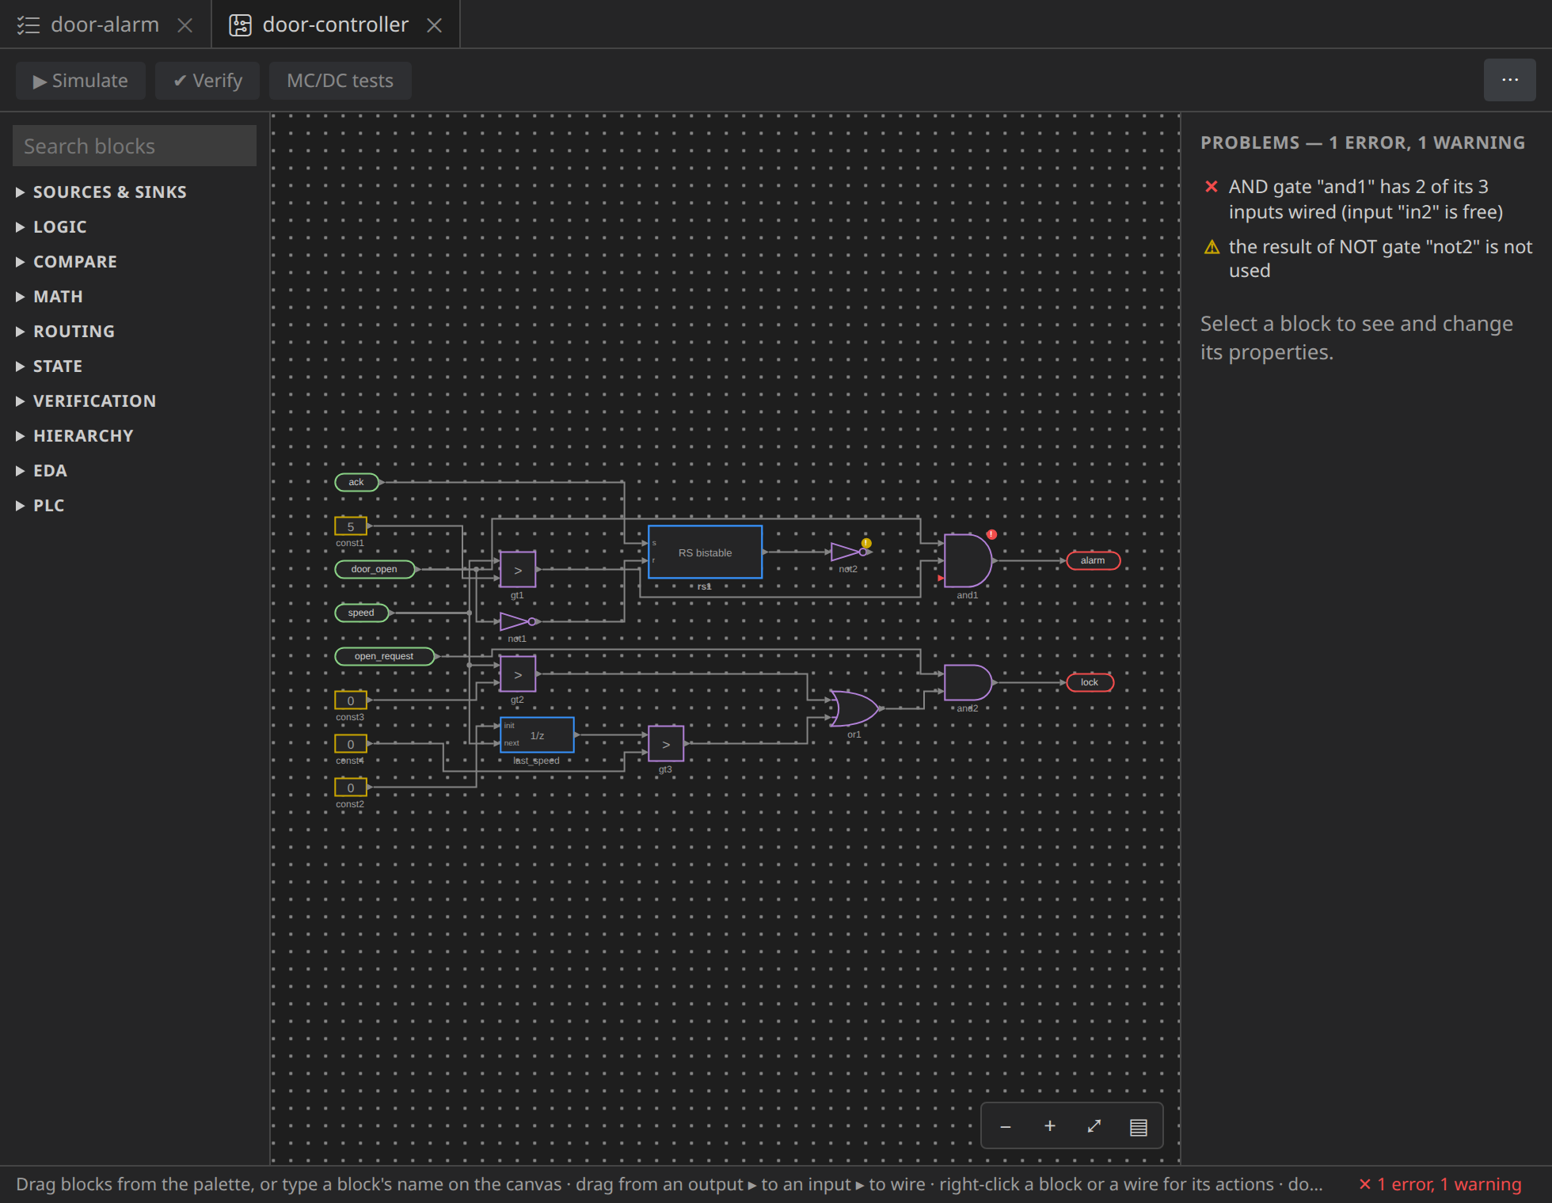
Task: Select the and1 AND gate
Action: (x=968, y=560)
